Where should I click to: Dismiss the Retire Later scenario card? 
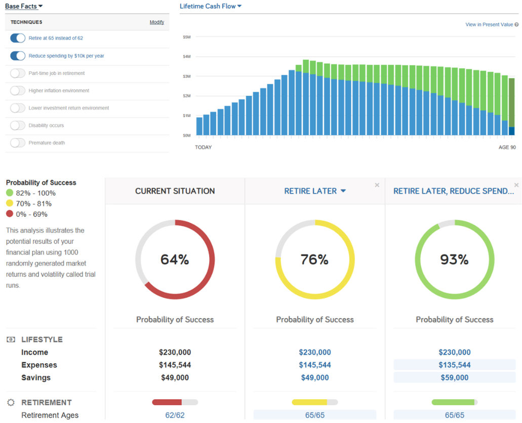coord(377,185)
